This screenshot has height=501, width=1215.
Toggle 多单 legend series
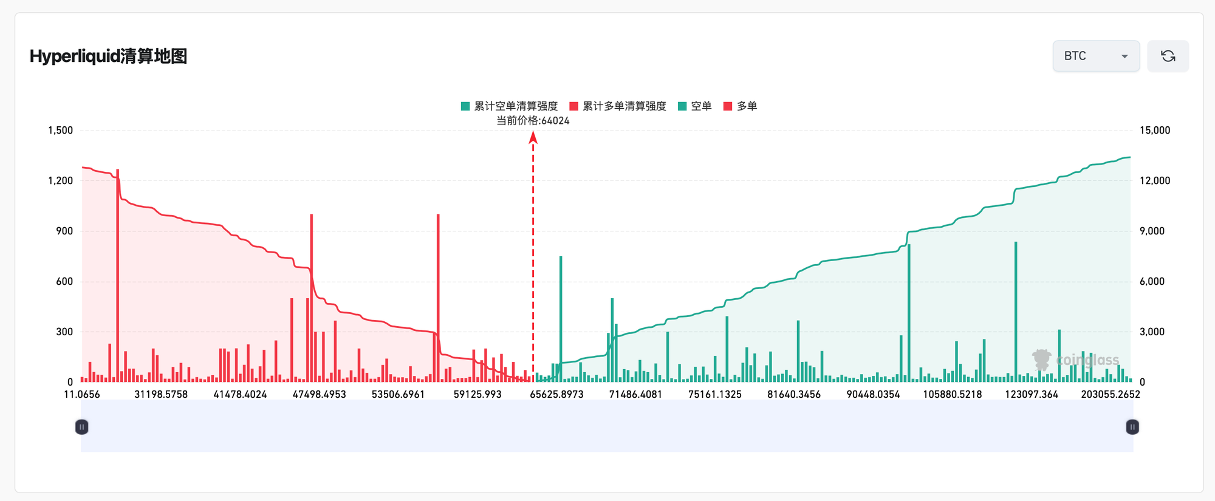741,106
